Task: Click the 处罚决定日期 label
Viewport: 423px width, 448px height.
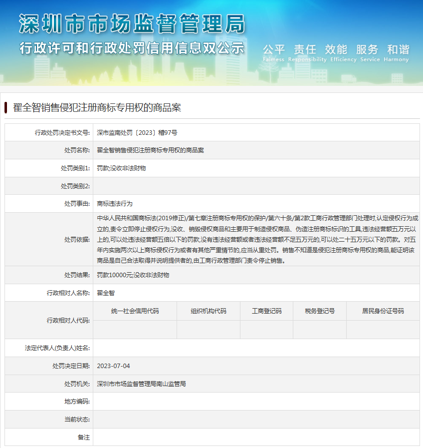Action: [x=71, y=366]
